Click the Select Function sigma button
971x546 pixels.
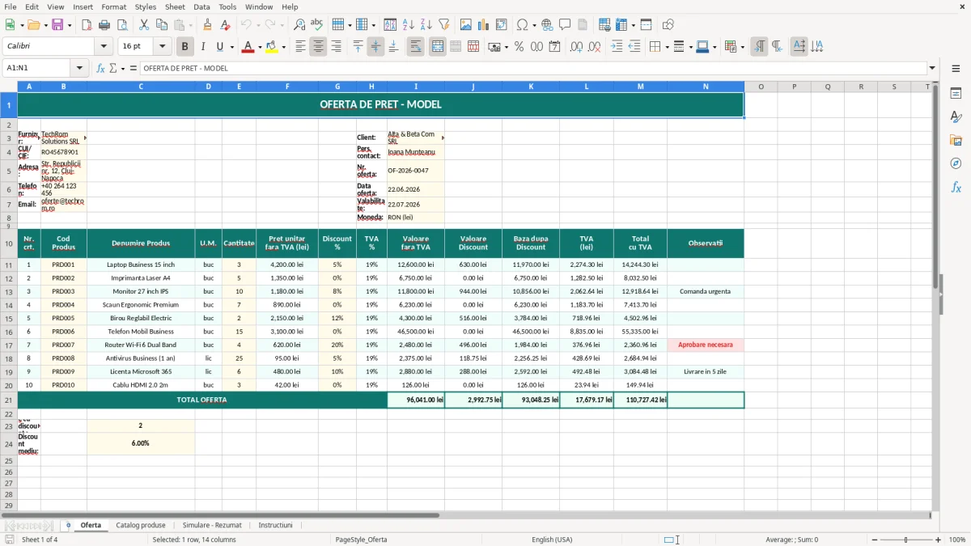pyautogui.click(x=112, y=68)
